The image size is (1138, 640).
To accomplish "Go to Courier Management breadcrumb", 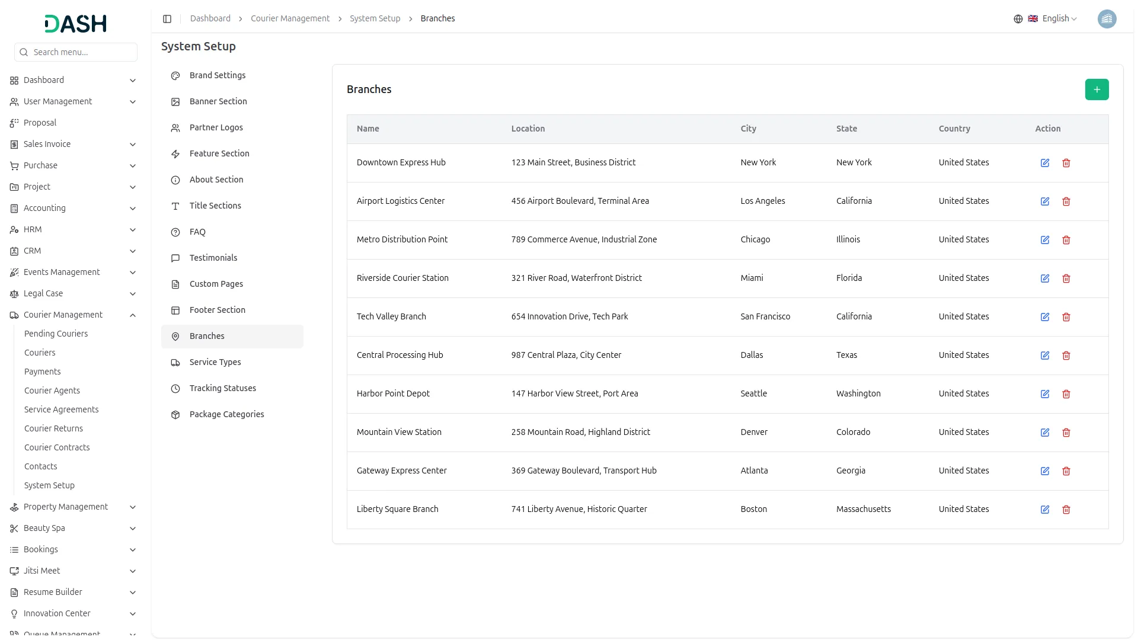I will pos(290,19).
